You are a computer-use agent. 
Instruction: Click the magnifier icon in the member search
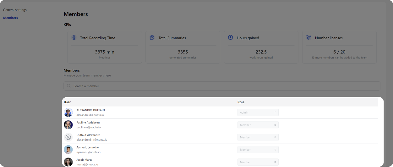(x=69, y=86)
